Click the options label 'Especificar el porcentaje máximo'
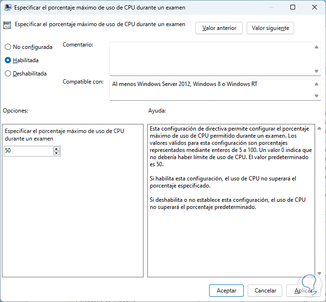 (x=65, y=135)
